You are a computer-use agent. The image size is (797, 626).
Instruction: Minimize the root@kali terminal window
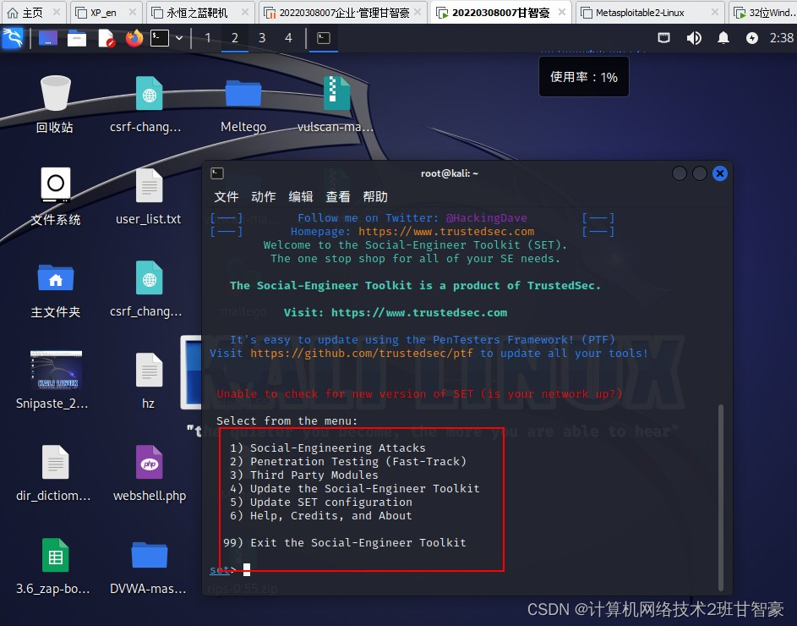coord(679,173)
